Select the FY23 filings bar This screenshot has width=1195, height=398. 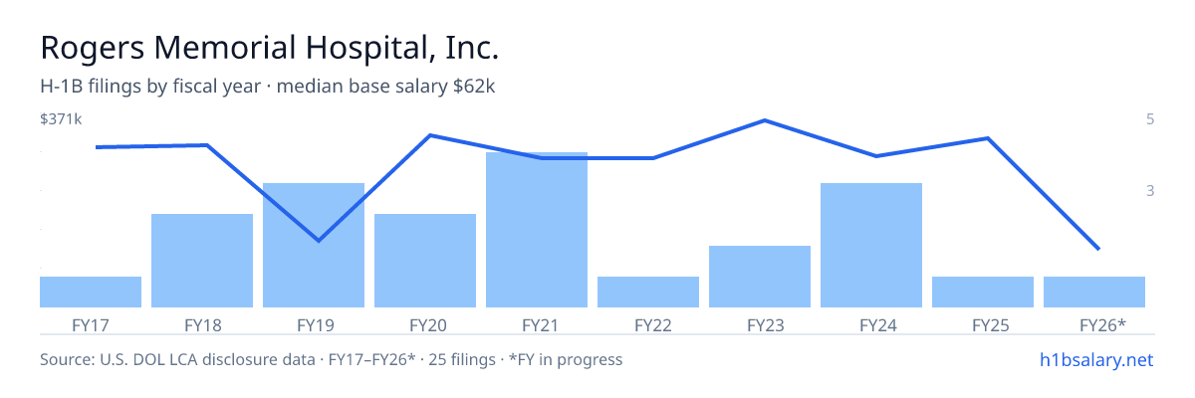tap(760, 276)
